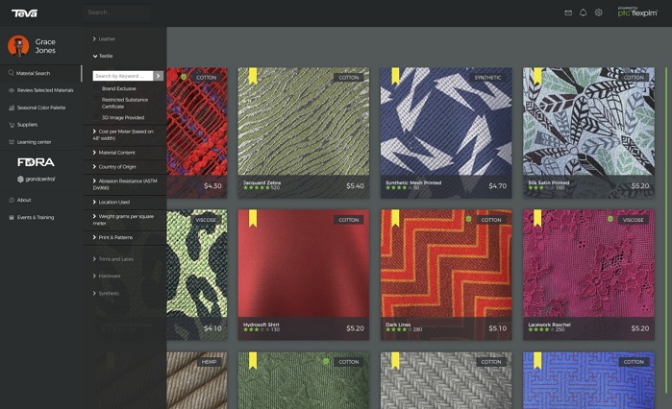Expand Weight grams per square meter filter
This screenshot has height=409, width=672.
(94, 216)
